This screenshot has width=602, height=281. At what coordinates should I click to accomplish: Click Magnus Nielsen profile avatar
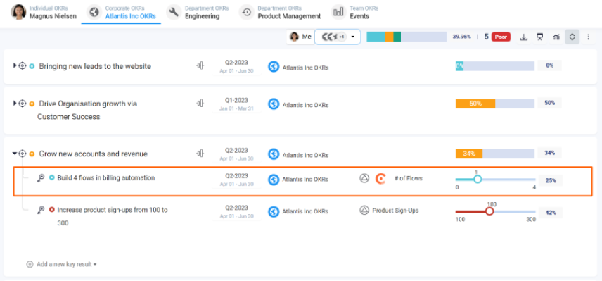[x=18, y=12]
